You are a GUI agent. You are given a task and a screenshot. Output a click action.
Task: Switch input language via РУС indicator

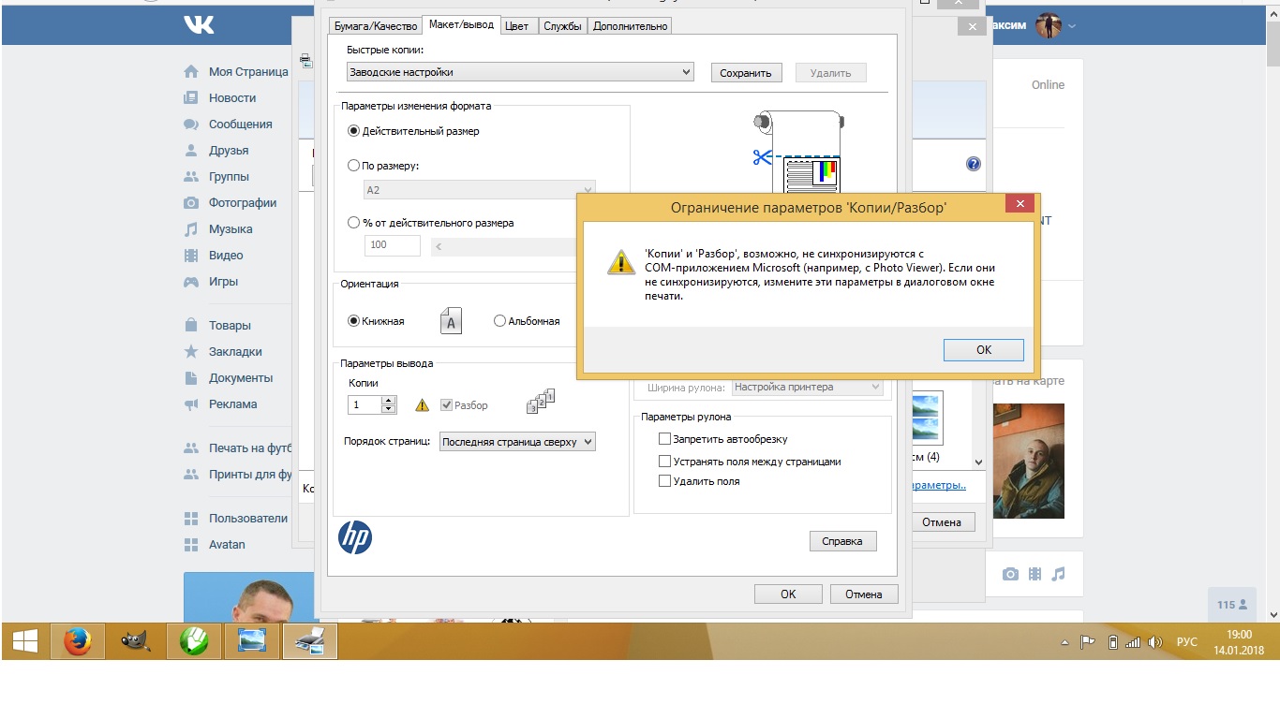(x=1187, y=642)
